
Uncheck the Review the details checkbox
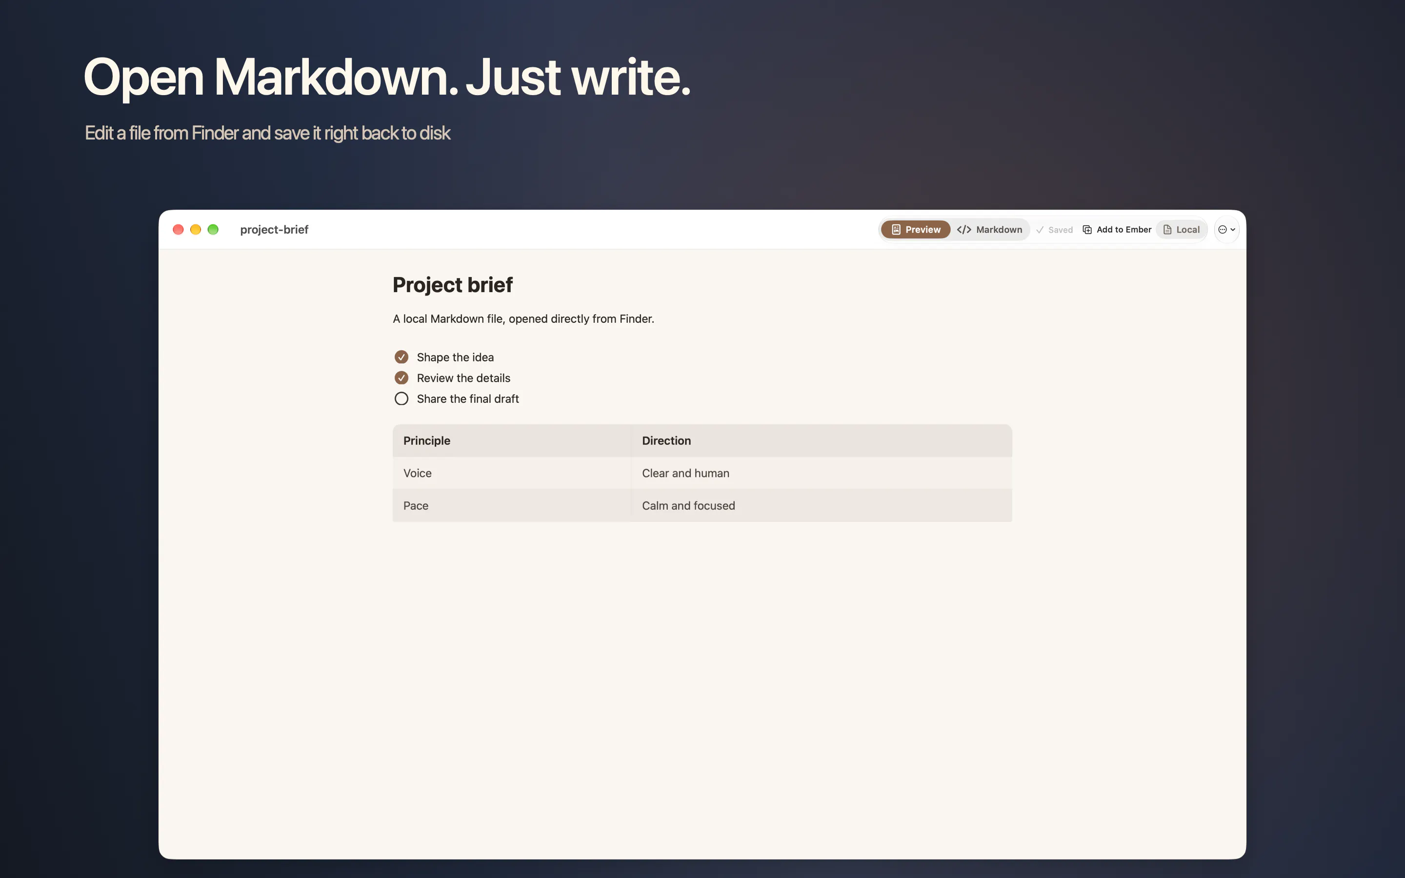coord(401,378)
